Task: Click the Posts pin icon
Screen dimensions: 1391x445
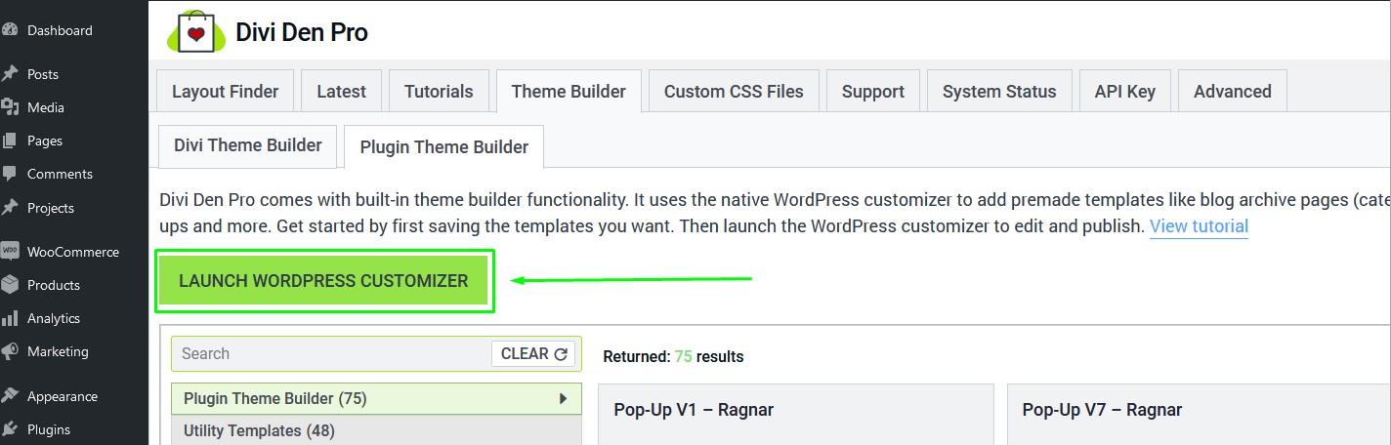Action: pyautogui.click(x=11, y=74)
